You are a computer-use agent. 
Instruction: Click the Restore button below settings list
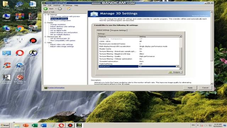(175, 72)
